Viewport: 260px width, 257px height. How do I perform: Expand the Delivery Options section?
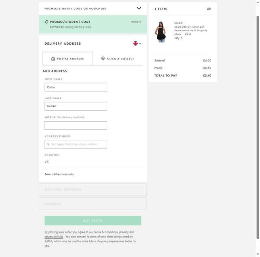93,189
